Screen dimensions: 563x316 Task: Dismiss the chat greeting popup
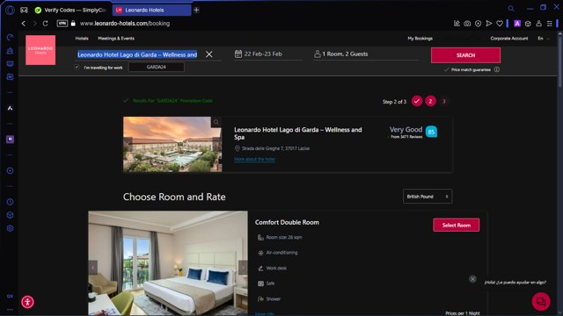pos(472,279)
